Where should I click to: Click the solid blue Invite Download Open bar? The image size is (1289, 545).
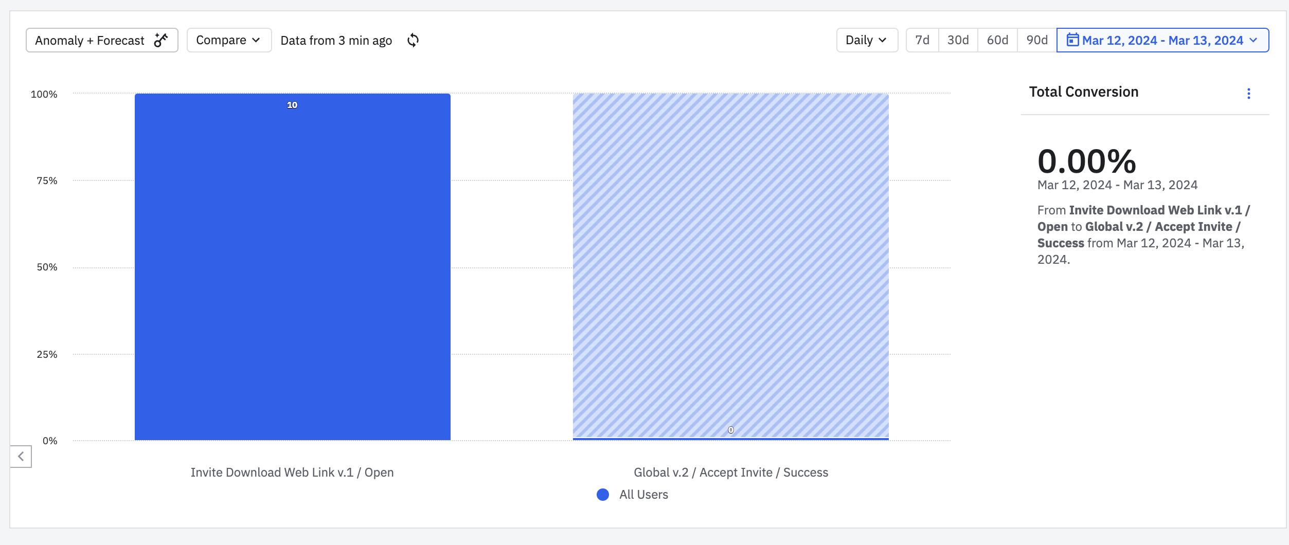pyautogui.click(x=292, y=267)
